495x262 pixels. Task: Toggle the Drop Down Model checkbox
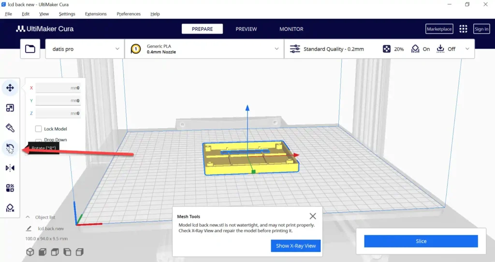[x=39, y=140]
